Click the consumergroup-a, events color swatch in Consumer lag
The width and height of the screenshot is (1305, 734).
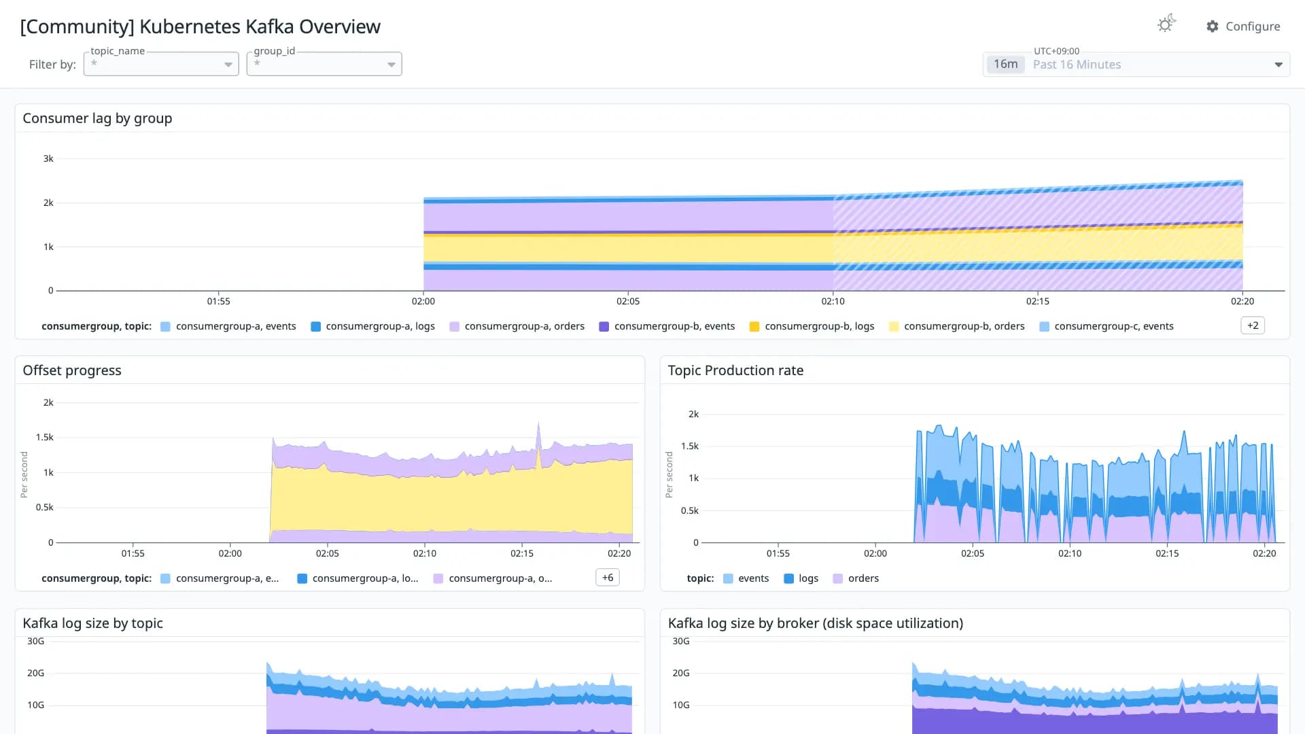click(165, 327)
